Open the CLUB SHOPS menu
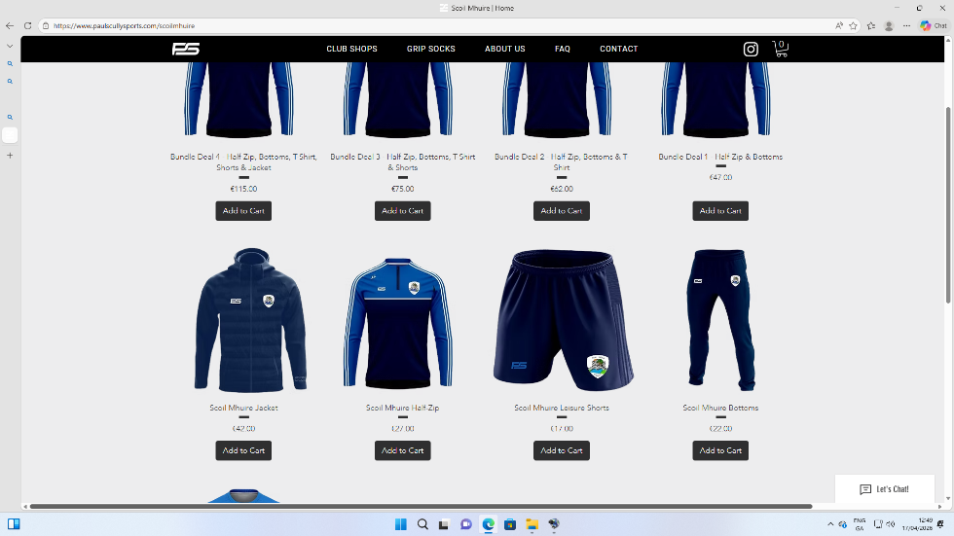The image size is (954, 536). [351, 49]
